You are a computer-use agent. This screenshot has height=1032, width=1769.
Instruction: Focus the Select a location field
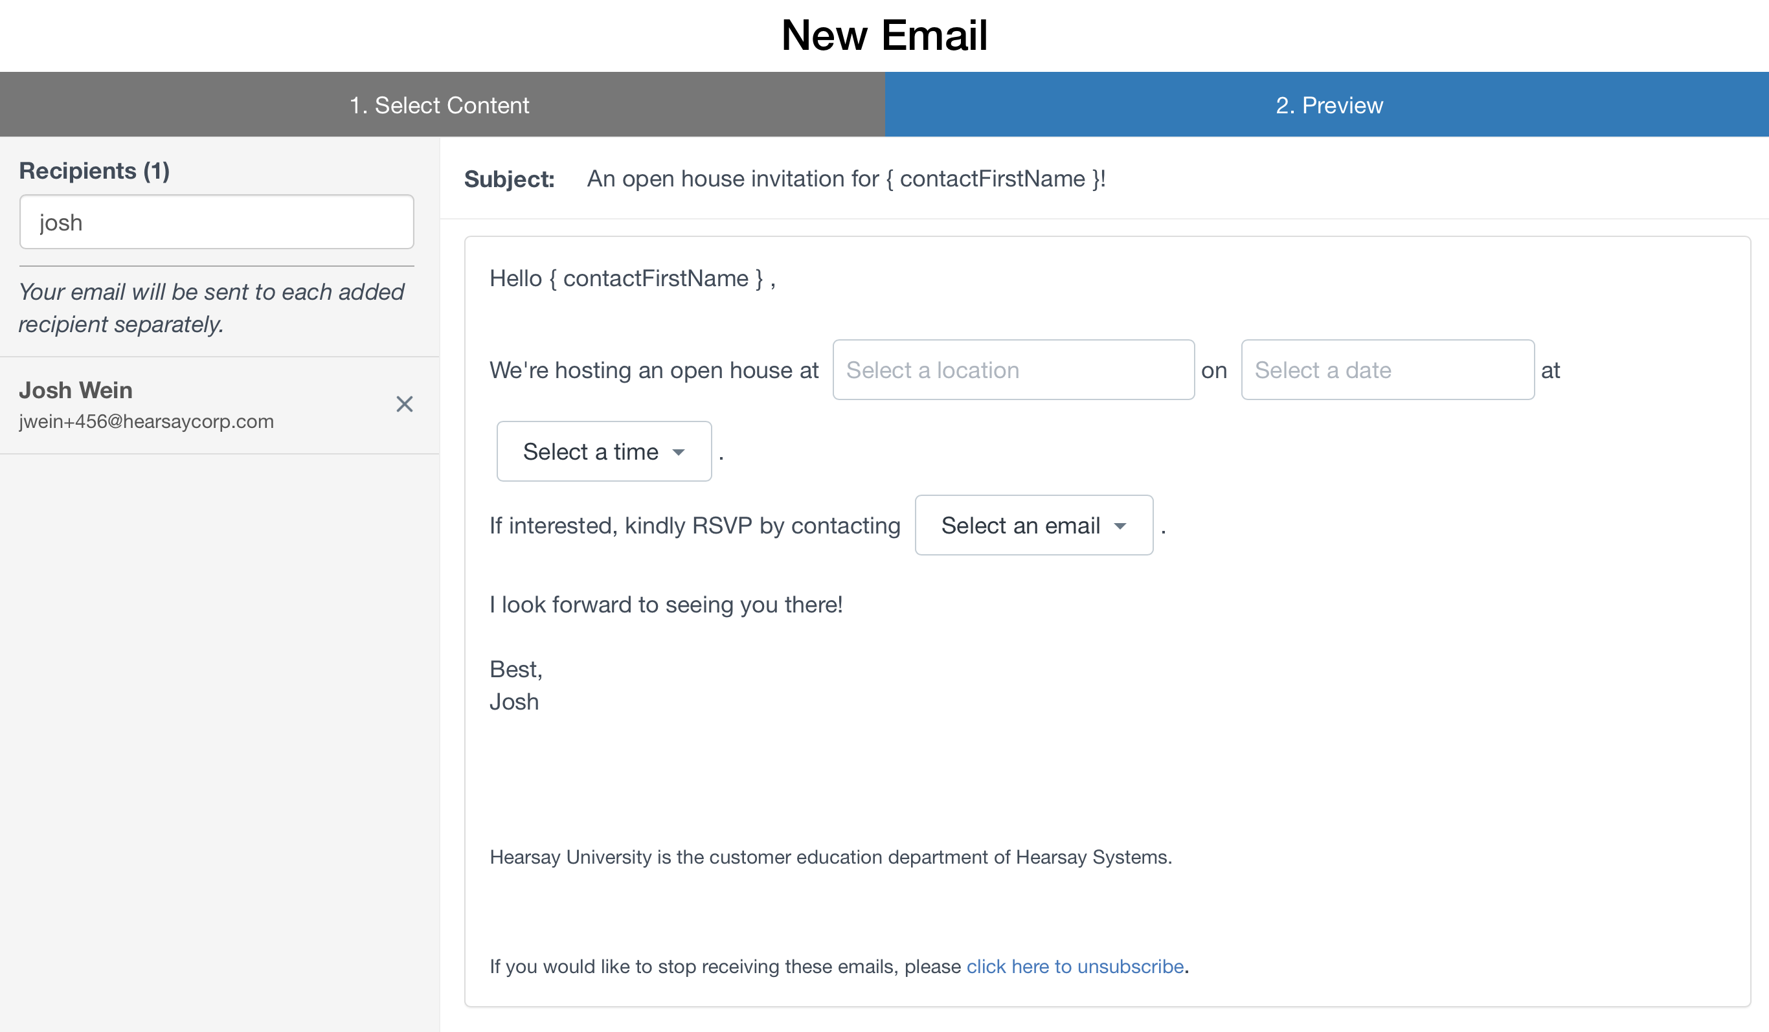pos(1013,370)
